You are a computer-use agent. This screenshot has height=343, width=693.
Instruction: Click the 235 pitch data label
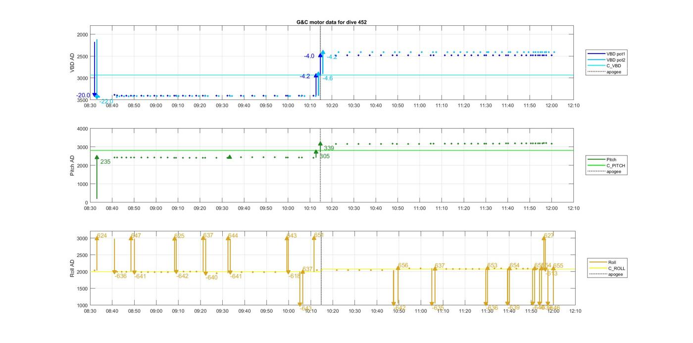105,162
